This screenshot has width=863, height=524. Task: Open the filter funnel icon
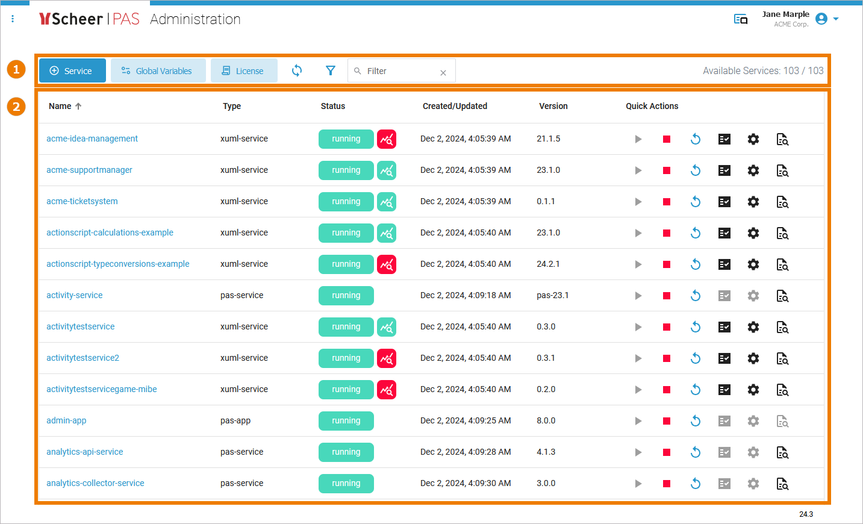(x=331, y=70)
